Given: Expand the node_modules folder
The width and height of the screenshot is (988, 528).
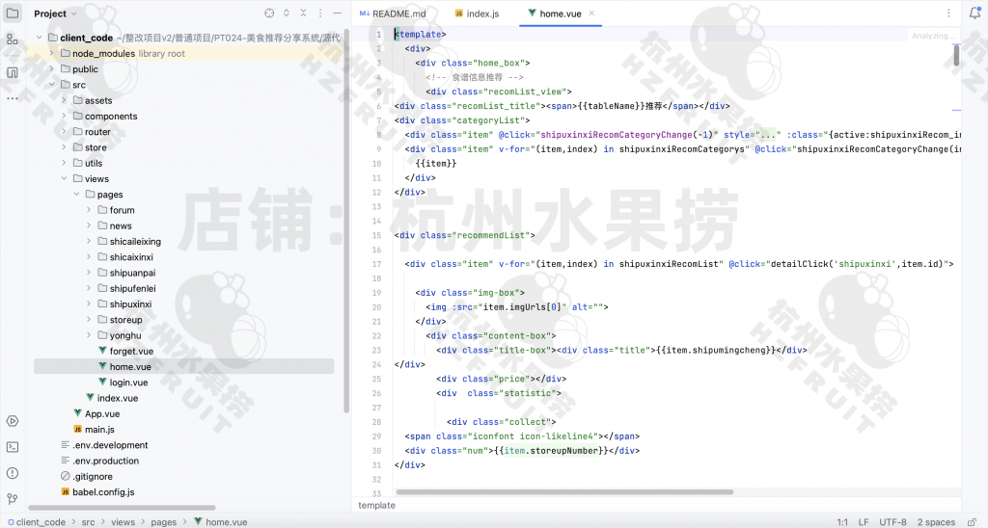Looking at the screenshot, I should (x=51, y=54).
